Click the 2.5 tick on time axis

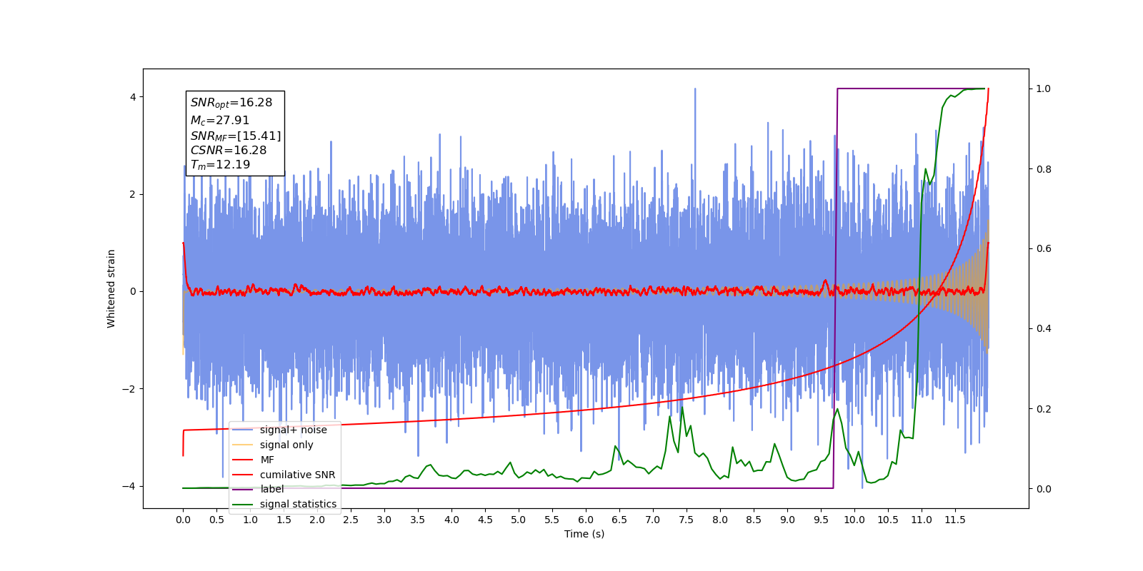(351, 520)
